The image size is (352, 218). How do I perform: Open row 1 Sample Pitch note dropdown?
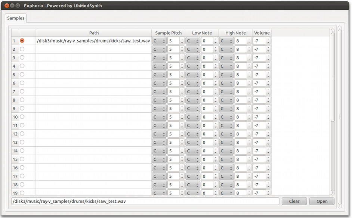click(x=159, y=41)
